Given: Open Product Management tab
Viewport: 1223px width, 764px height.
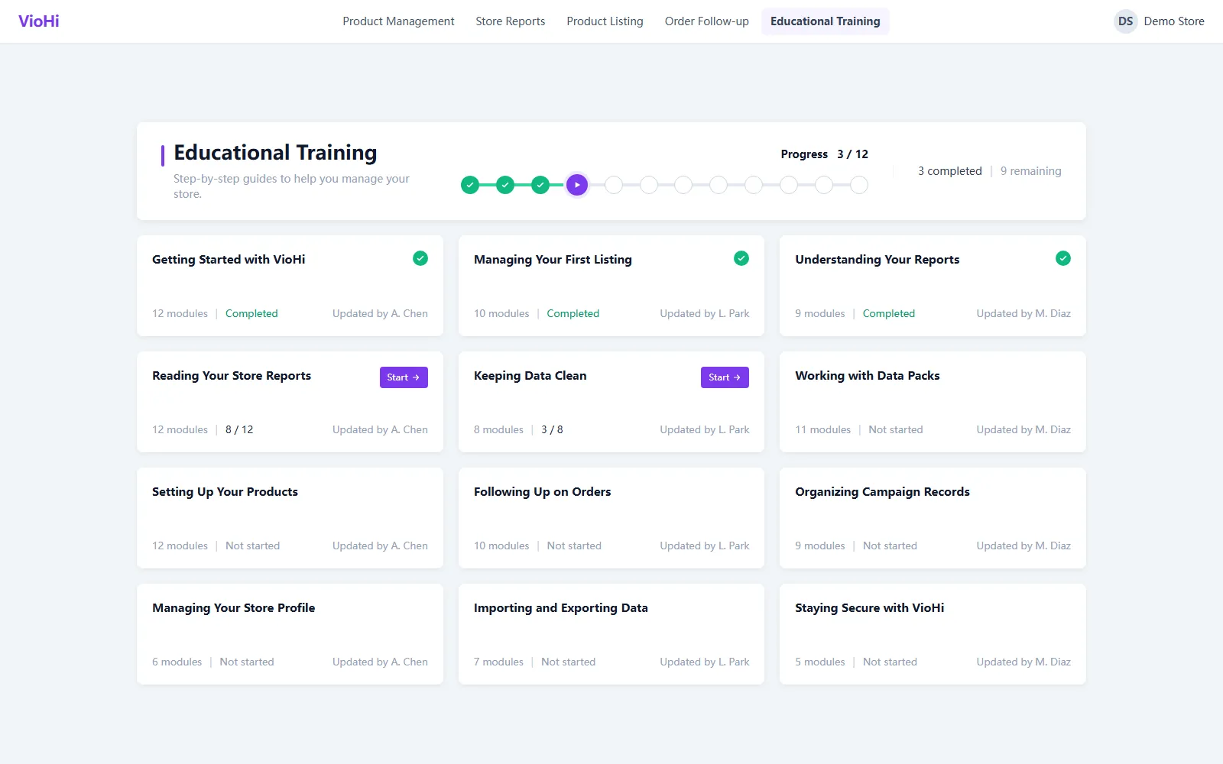Looking at the screenshot, I should click(x=398, y=21).
